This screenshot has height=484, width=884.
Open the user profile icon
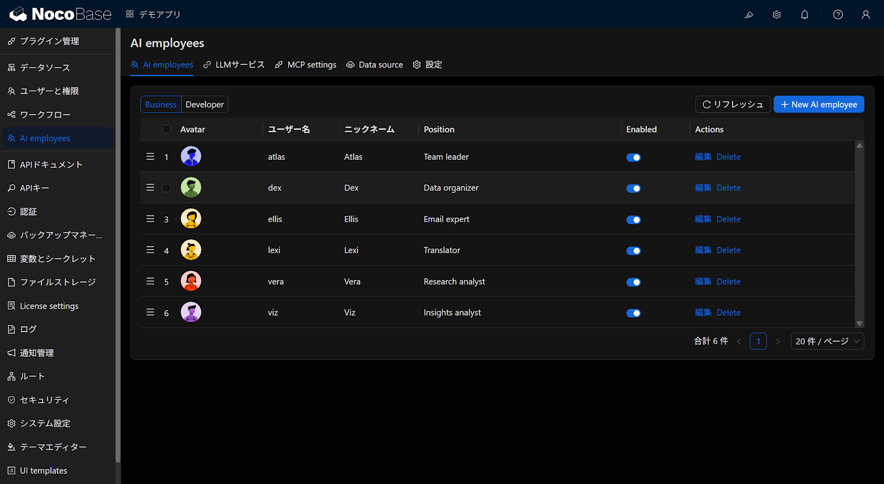click(x=866, y=15)
